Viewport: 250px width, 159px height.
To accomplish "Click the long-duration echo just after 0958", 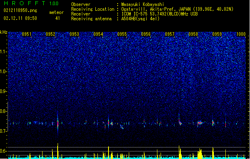I will (200, 123).
